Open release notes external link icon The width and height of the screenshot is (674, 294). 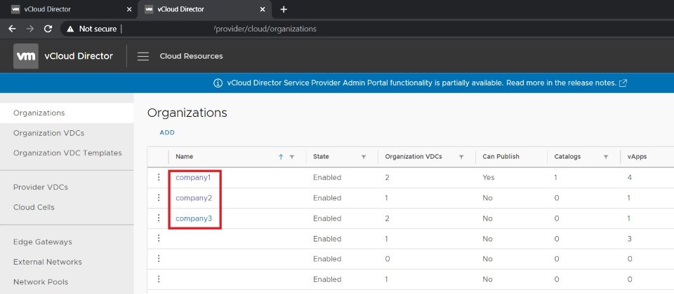(x=623, y=83)
